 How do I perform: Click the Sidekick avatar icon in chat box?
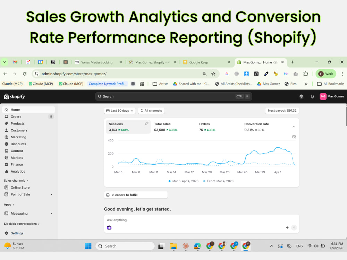pyautogui.click(x=109, y=228)
